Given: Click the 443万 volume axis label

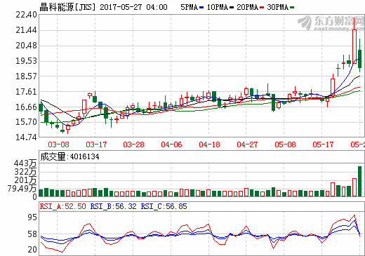Looking at the screenshot, I should click(25, 163).
